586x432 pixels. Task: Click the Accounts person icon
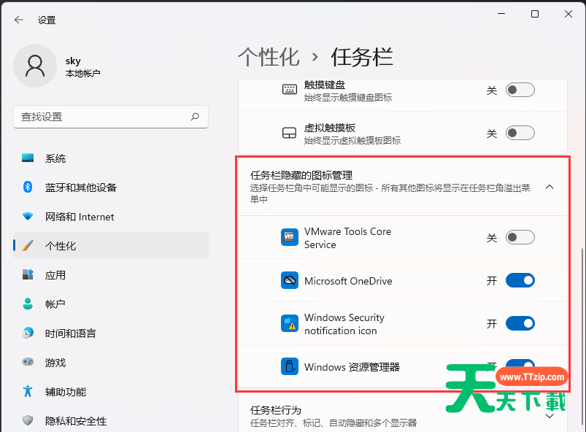pos(28,304)
